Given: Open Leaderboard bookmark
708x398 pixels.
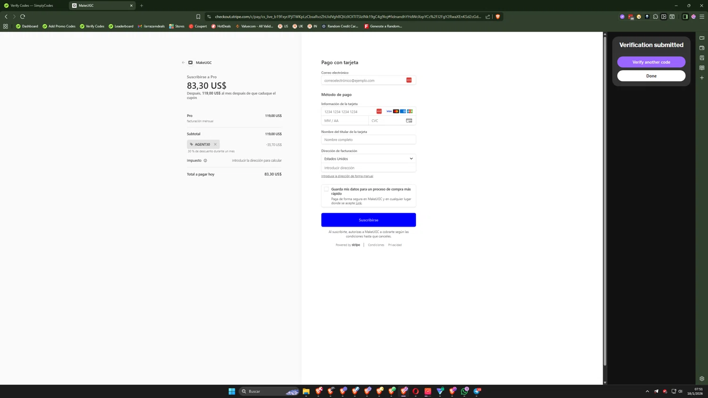Looking at the screenshot, I should point(121,26).
